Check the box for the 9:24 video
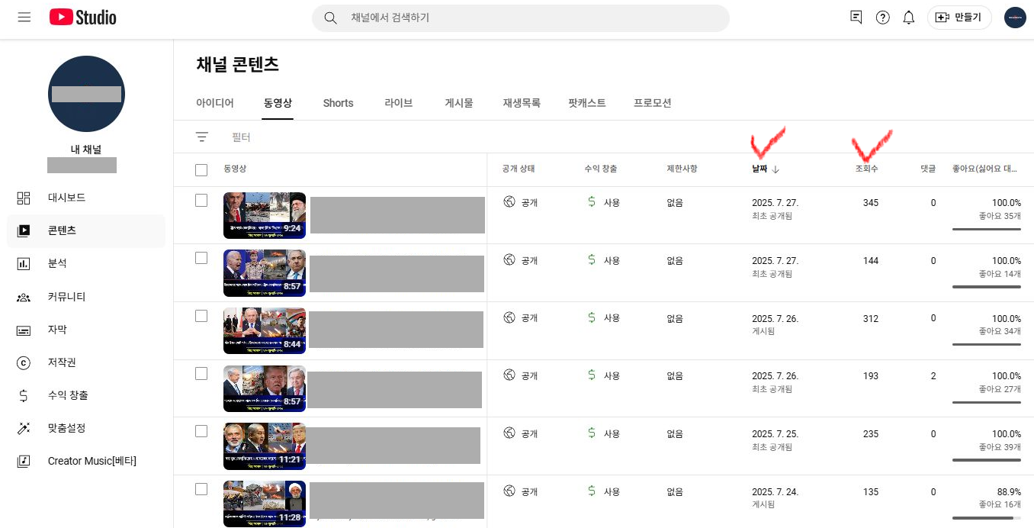The image size is (1034, 528). point(201,201)
